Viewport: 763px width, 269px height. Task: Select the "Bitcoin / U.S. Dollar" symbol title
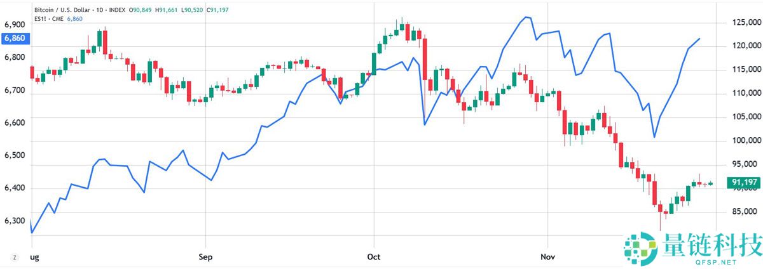click(x=61, y=10)
